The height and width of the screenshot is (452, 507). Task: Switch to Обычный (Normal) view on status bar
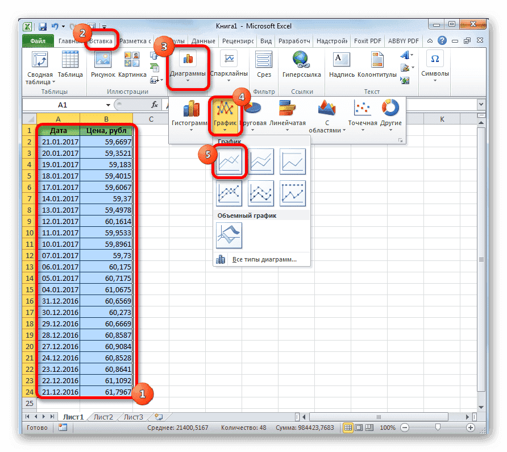[x=348, y=427]
